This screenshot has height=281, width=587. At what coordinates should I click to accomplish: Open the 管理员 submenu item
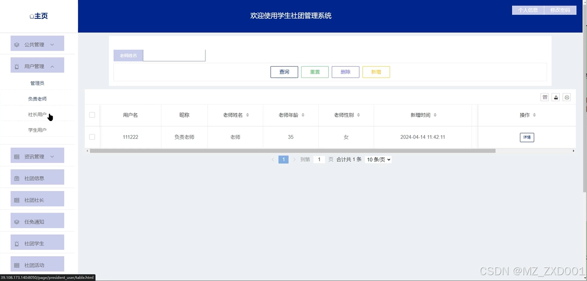coord(37,83)
